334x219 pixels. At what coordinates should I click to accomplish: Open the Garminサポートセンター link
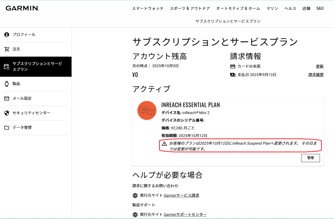185,214
